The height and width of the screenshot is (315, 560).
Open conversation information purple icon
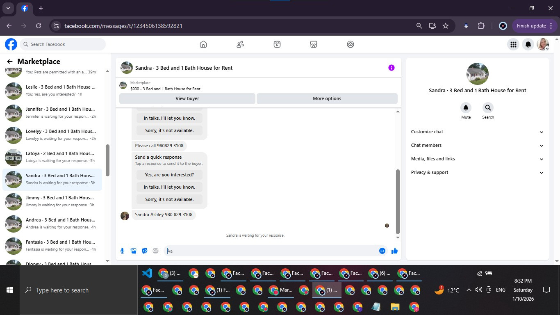tap(392, 68)
